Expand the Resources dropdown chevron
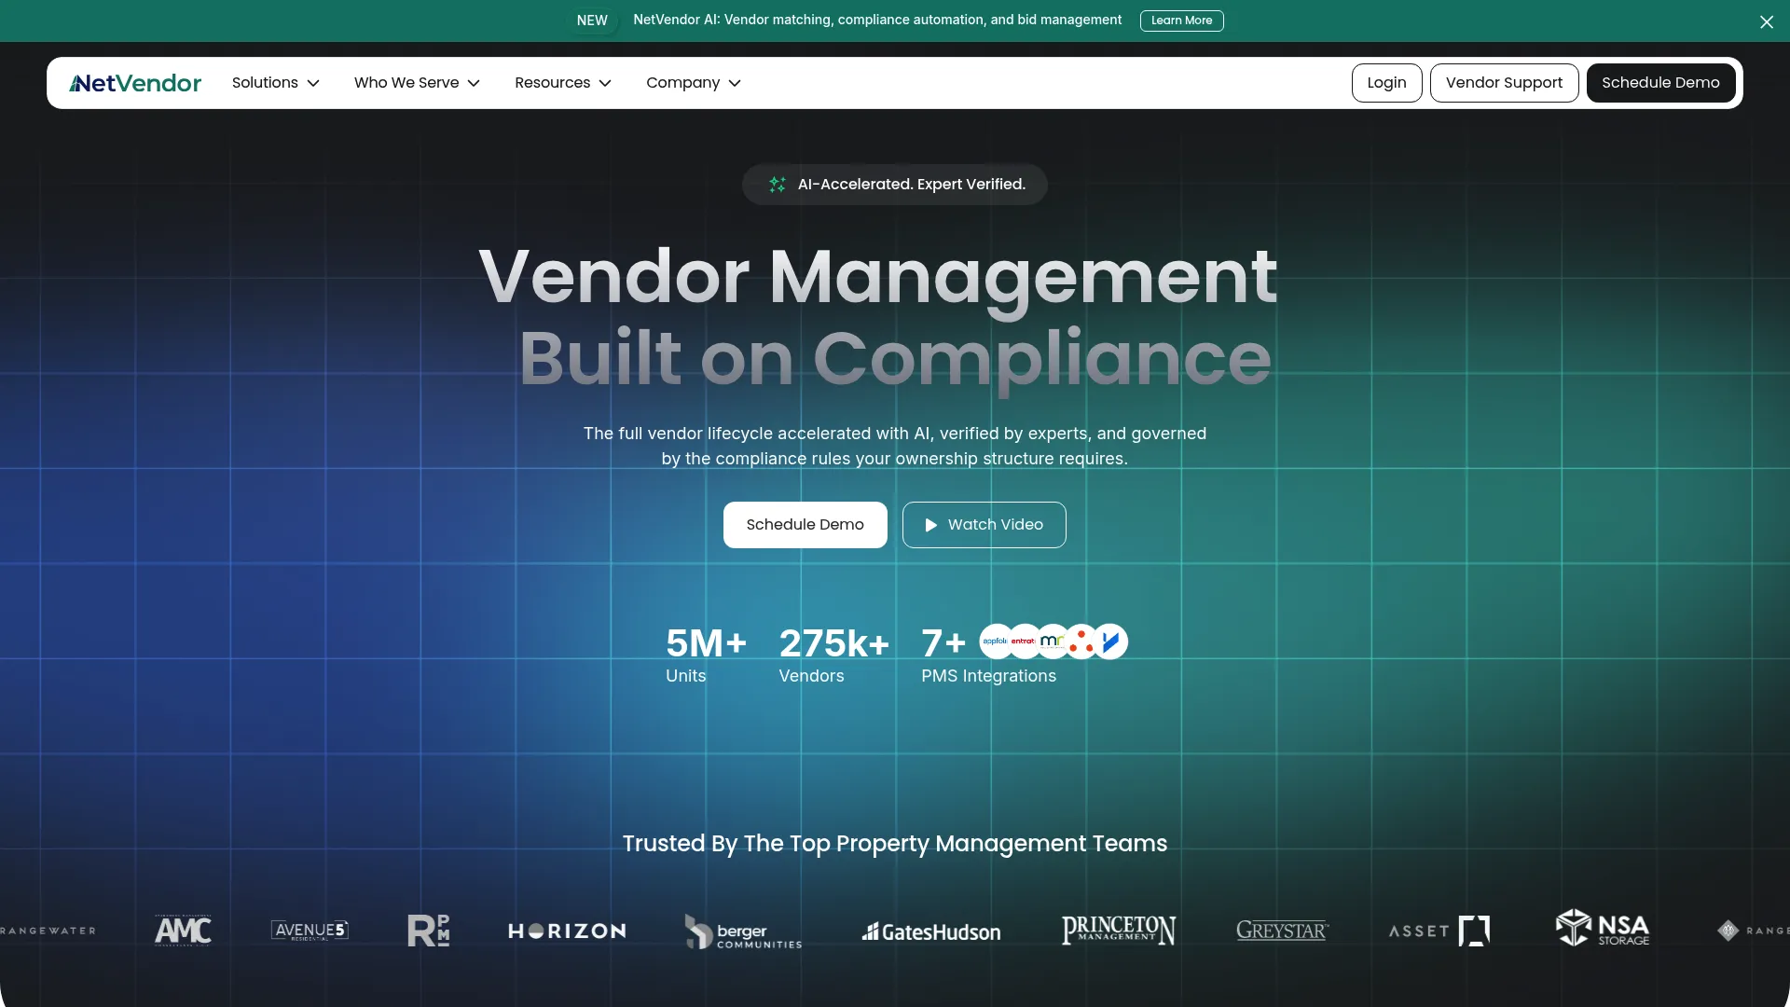Screen dimensions: 1790x1007 point(605,83)
